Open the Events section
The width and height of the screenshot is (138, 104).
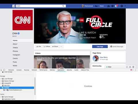pos(15,58)
